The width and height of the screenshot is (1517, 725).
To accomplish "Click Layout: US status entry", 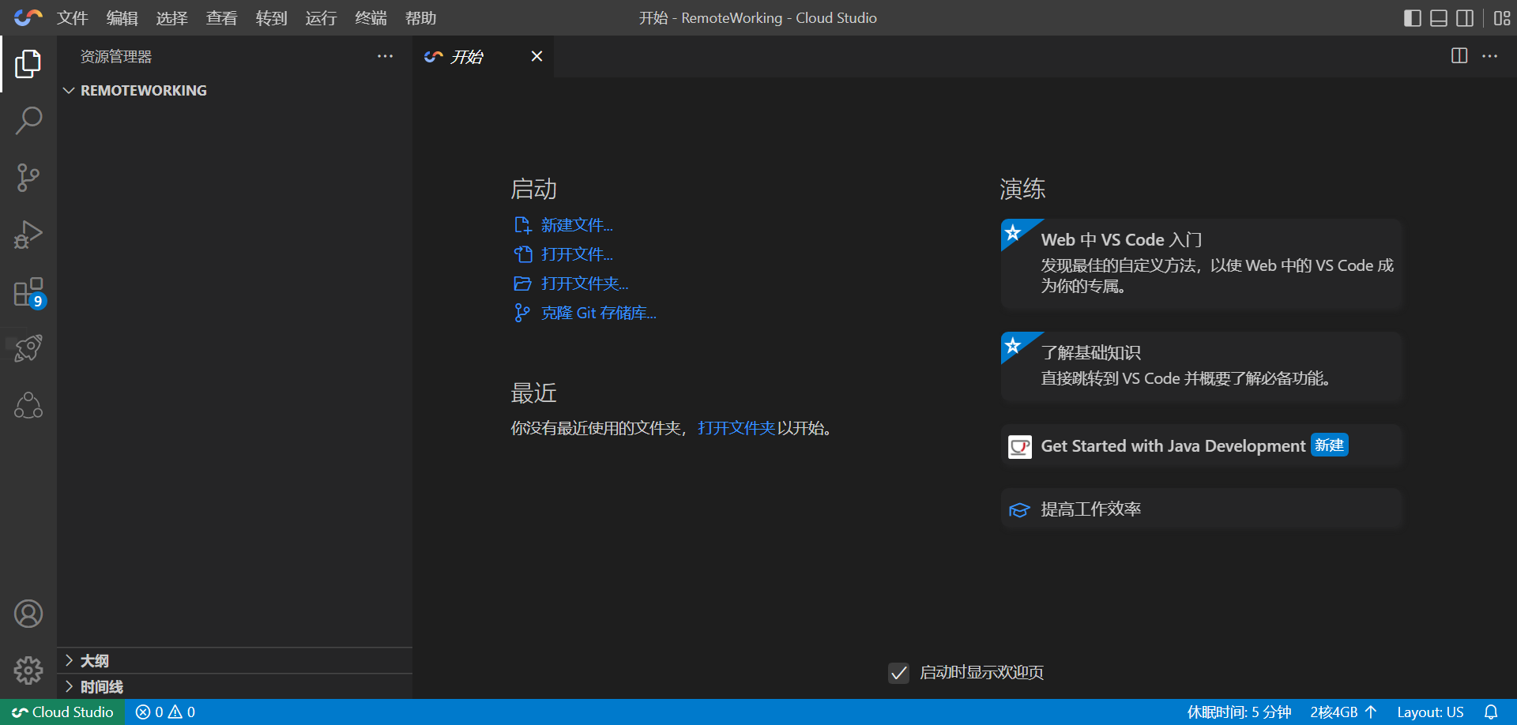I will 1430,712.
